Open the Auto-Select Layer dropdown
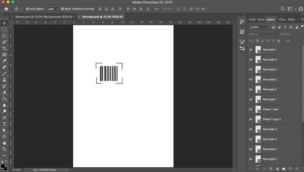 tap(53, 9)
